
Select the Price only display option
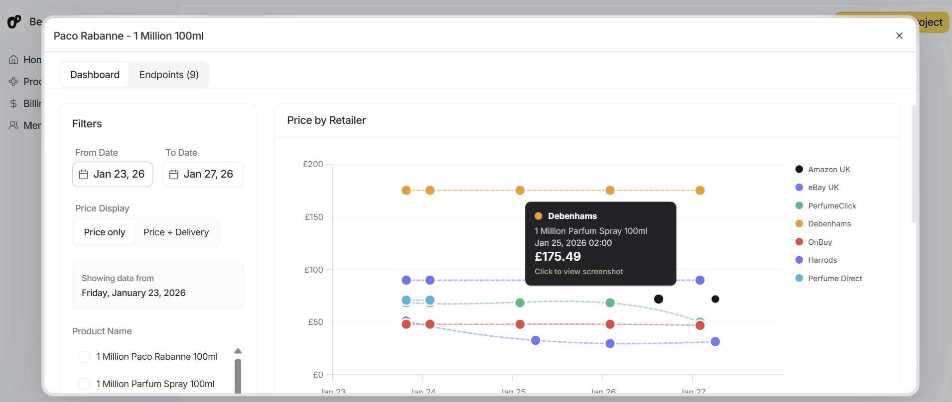click(105, 232)
